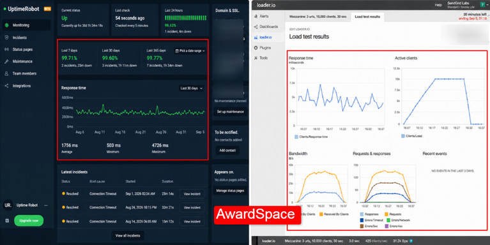Click the calendar icon beside Pick a date range

(177, 51)
